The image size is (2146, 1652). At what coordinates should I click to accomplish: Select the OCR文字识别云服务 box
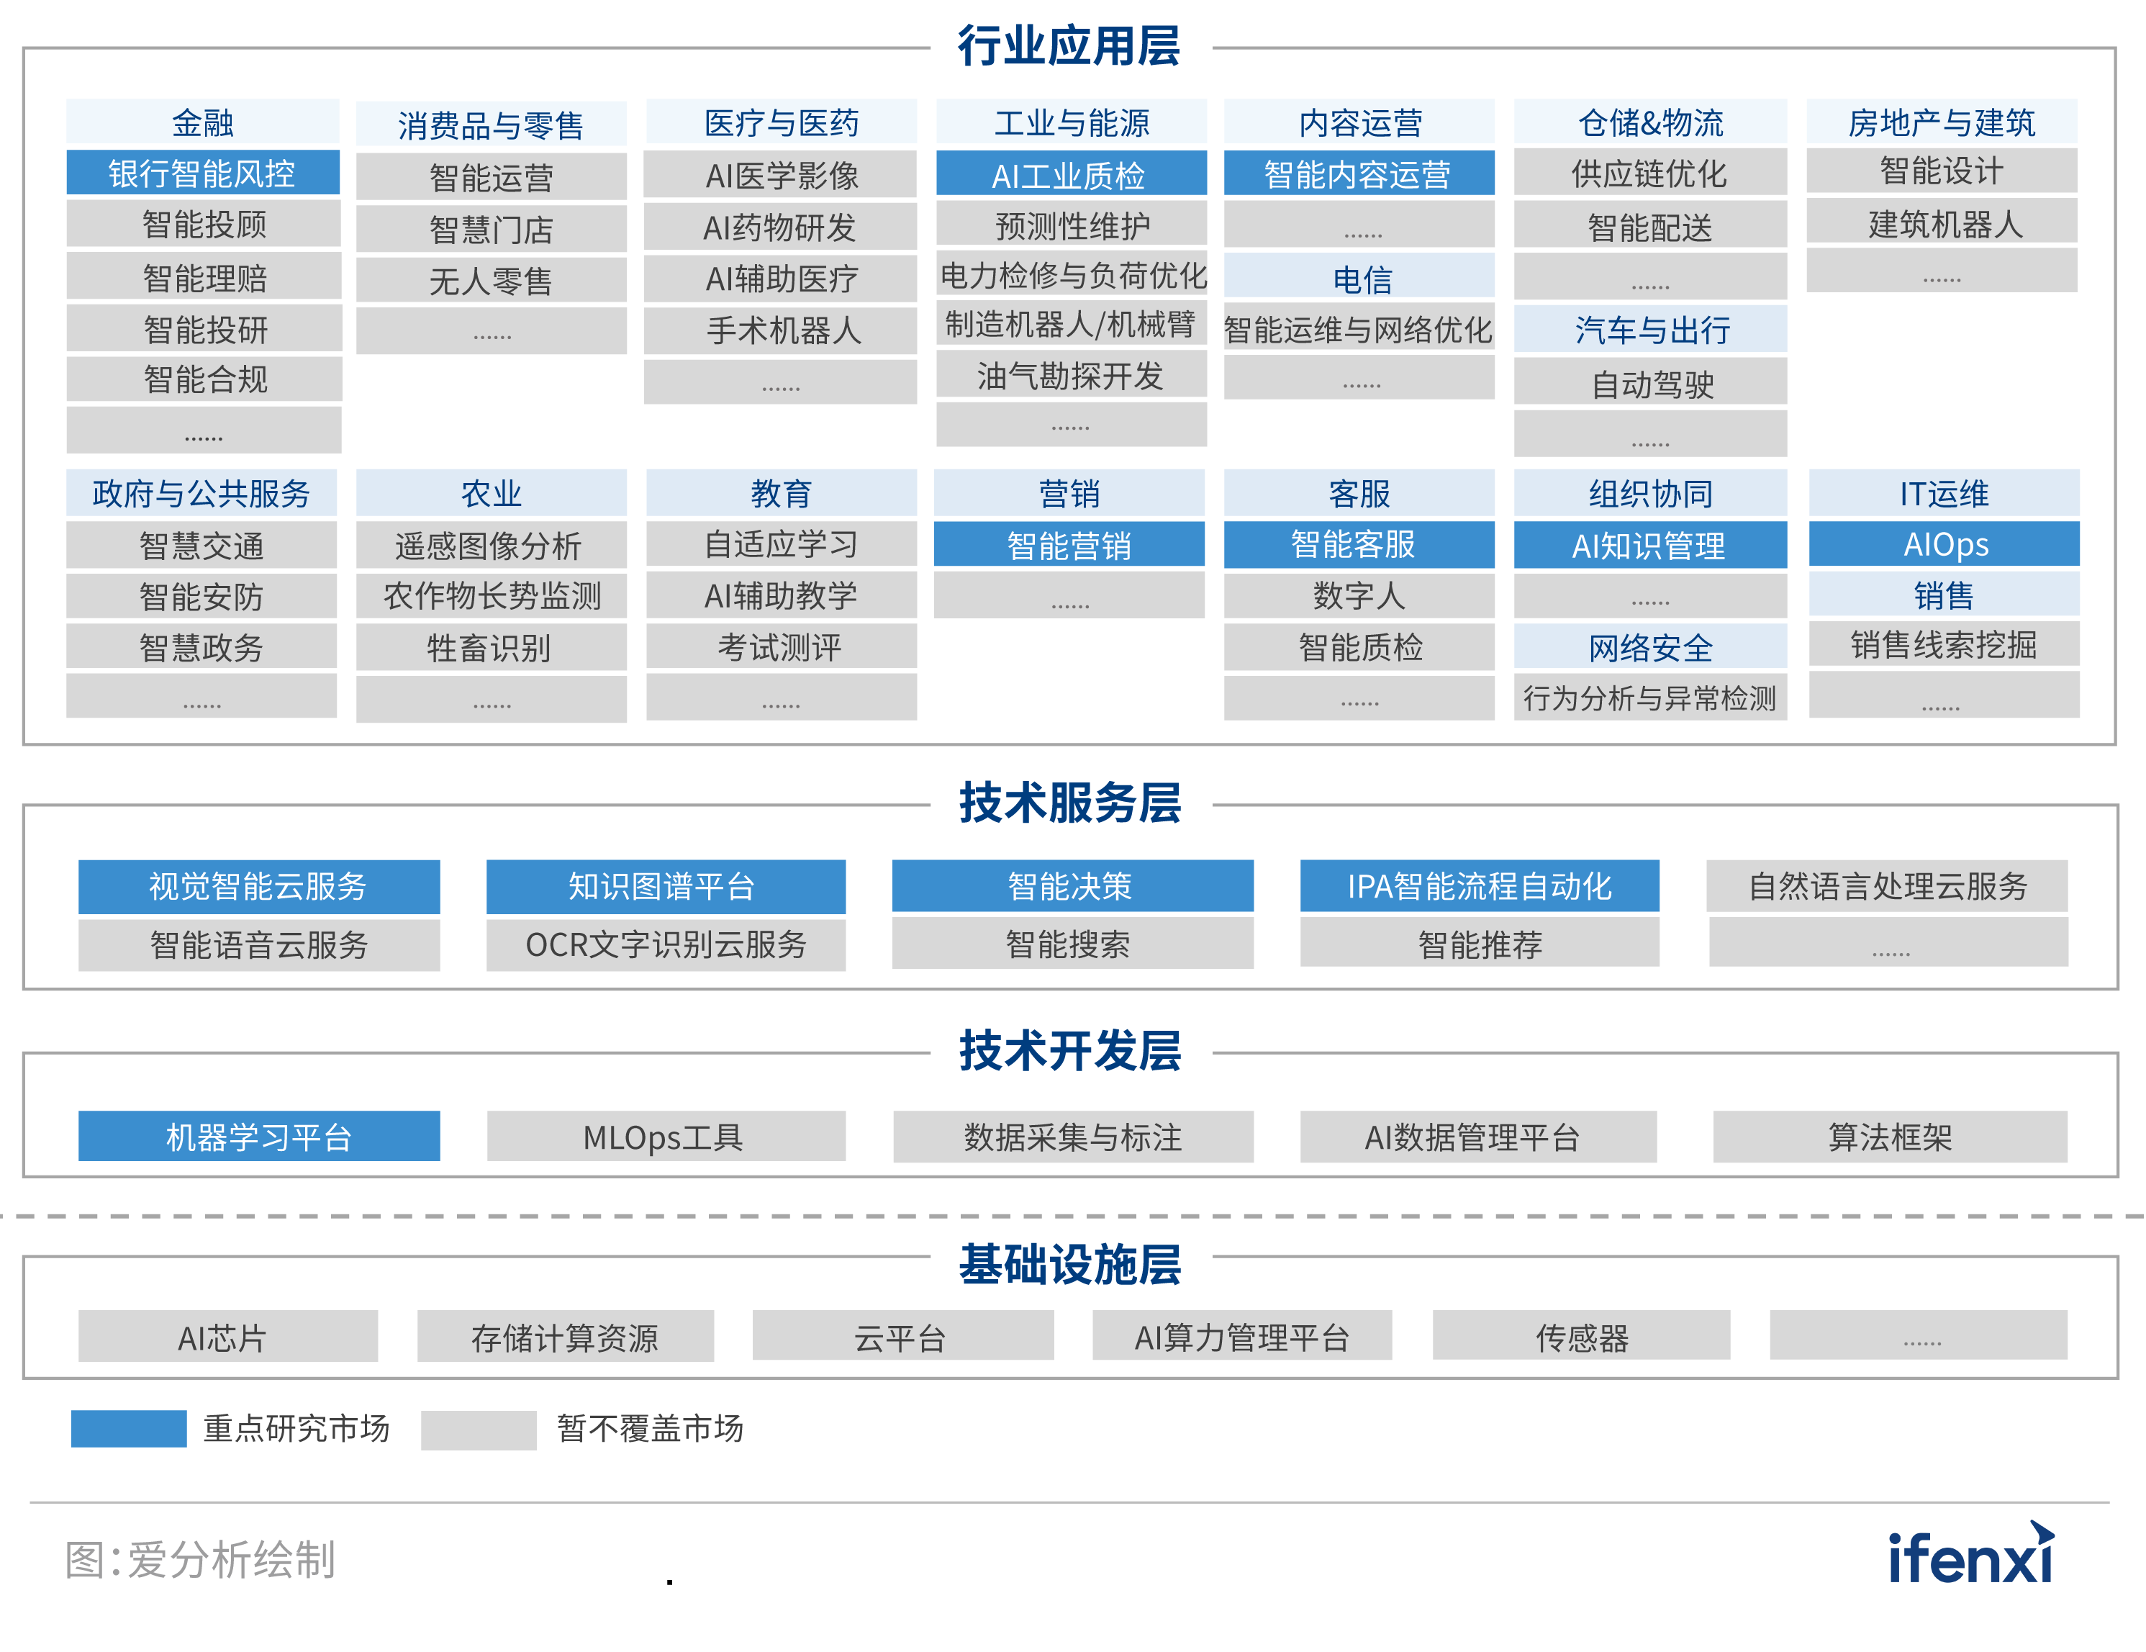point(665,944)
